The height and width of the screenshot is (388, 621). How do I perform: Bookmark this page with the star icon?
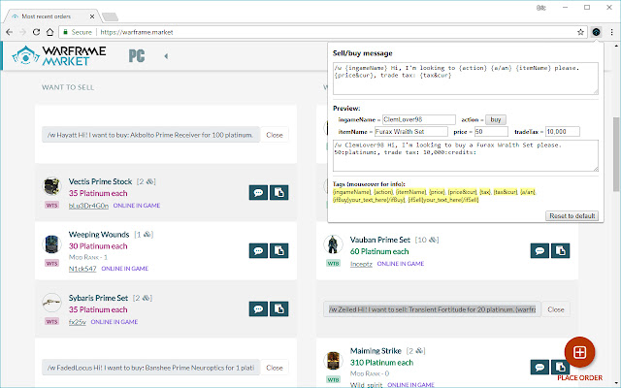point(580,32)
